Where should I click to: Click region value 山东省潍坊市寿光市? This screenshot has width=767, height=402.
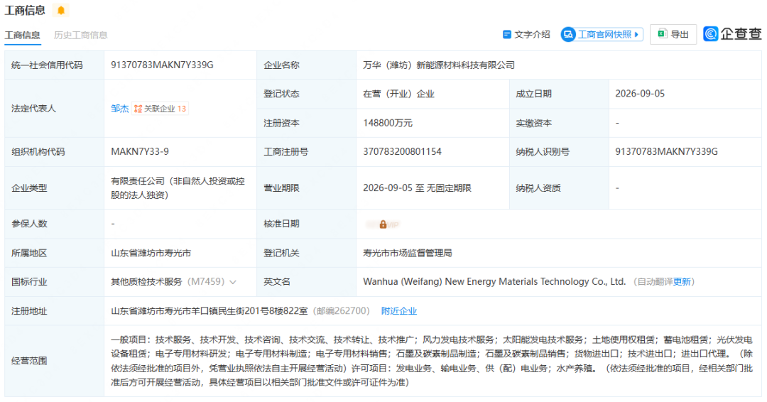[x=151, y=253]
